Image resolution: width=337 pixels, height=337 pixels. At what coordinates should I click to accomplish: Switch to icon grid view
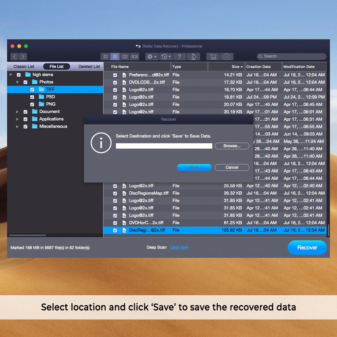click(x=105, y=56)
